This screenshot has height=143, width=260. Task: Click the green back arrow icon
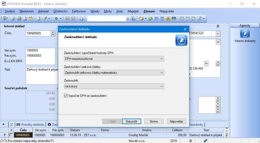coord(56,19)
